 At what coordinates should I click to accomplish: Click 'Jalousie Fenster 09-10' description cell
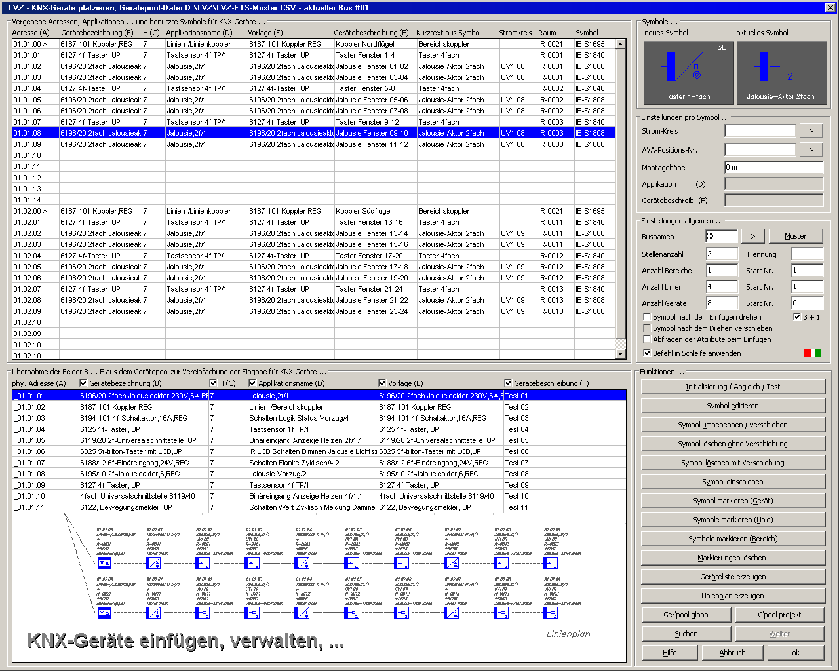[375, 133]
